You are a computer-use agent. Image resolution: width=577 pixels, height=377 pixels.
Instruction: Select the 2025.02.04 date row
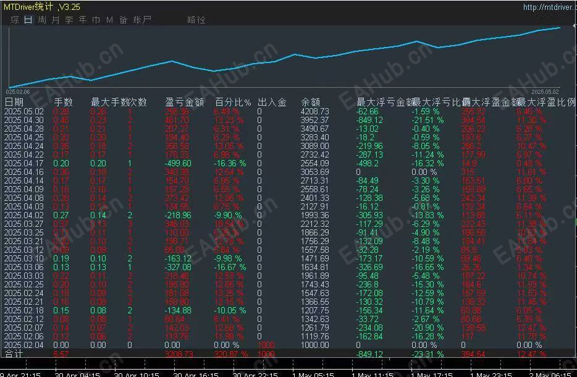pos(24,345)
